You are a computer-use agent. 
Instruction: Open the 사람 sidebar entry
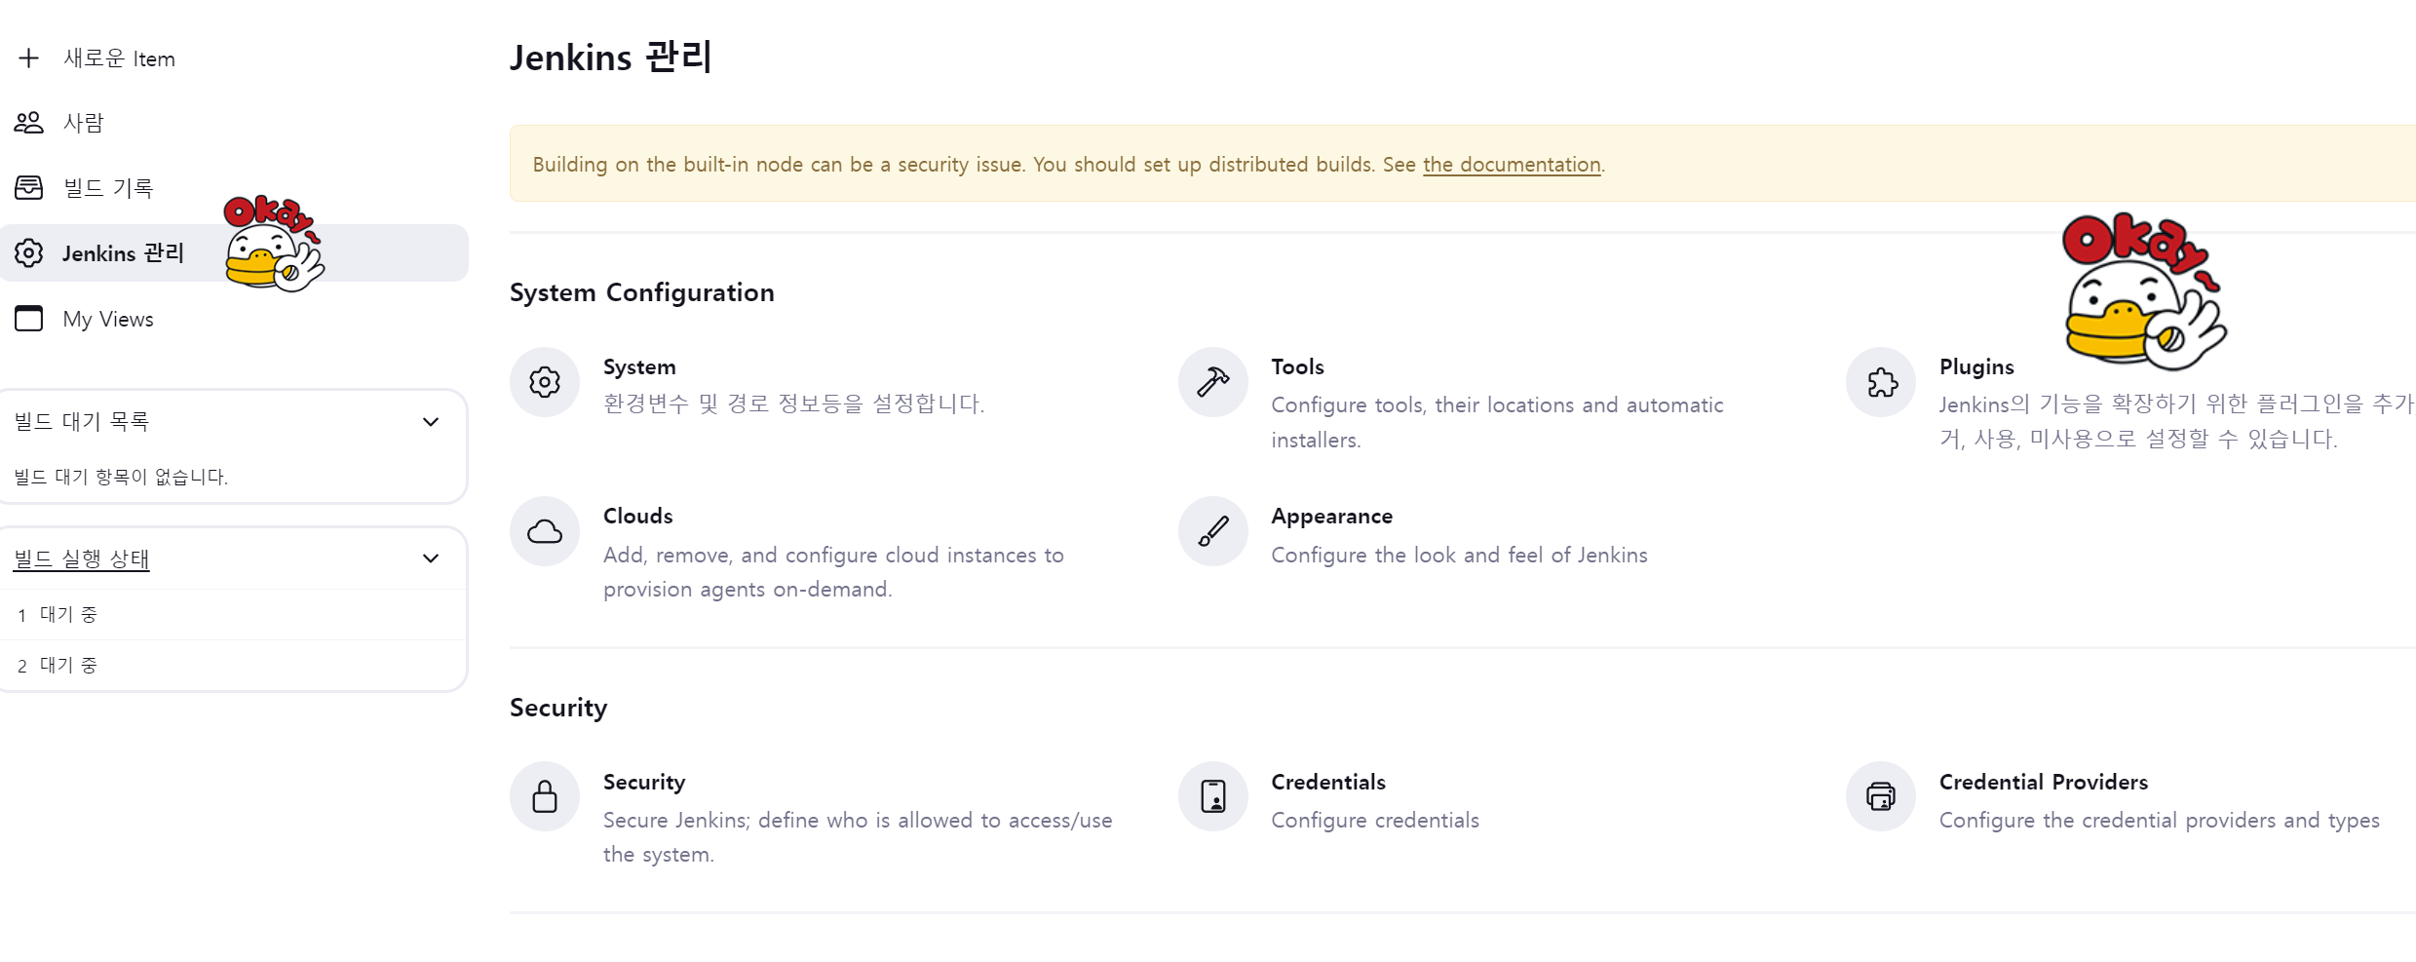click(x=84, y=123)
